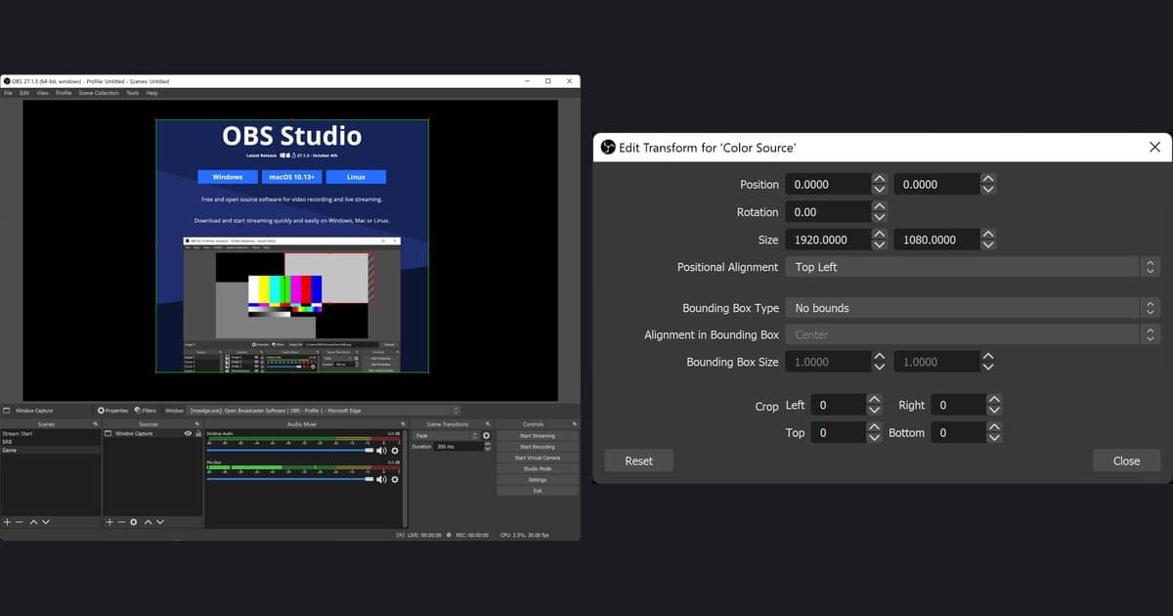Pop out the Scene Transitions dock panel

tap(488, 424)
